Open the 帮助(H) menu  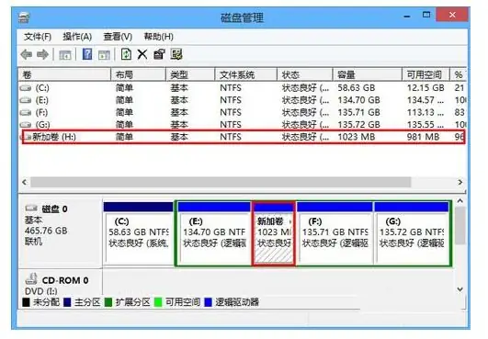pos(158,37)
